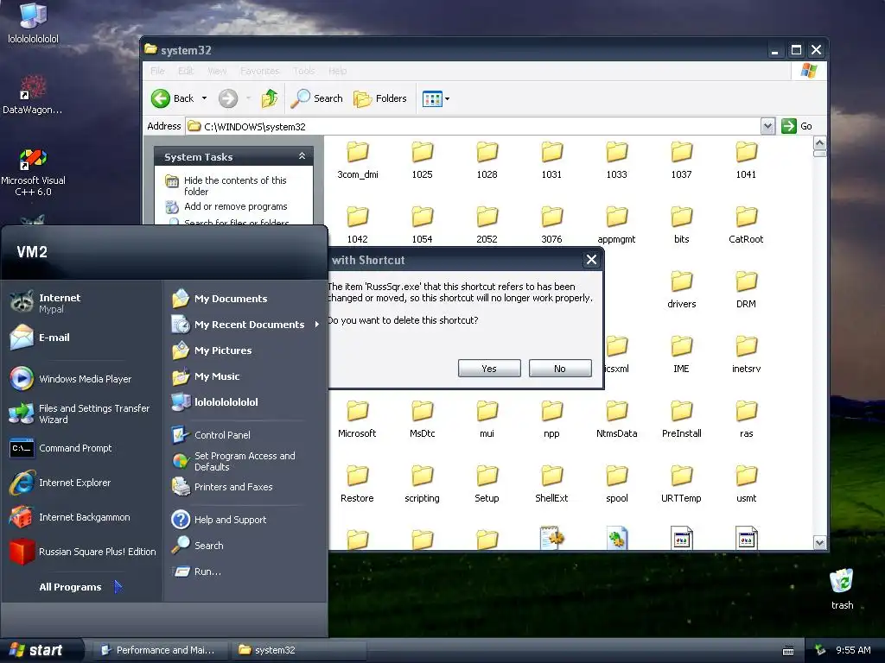Launch Internet Explorer from Start menu
Screen dimensions: 885x663
click(x=82, y=483)
